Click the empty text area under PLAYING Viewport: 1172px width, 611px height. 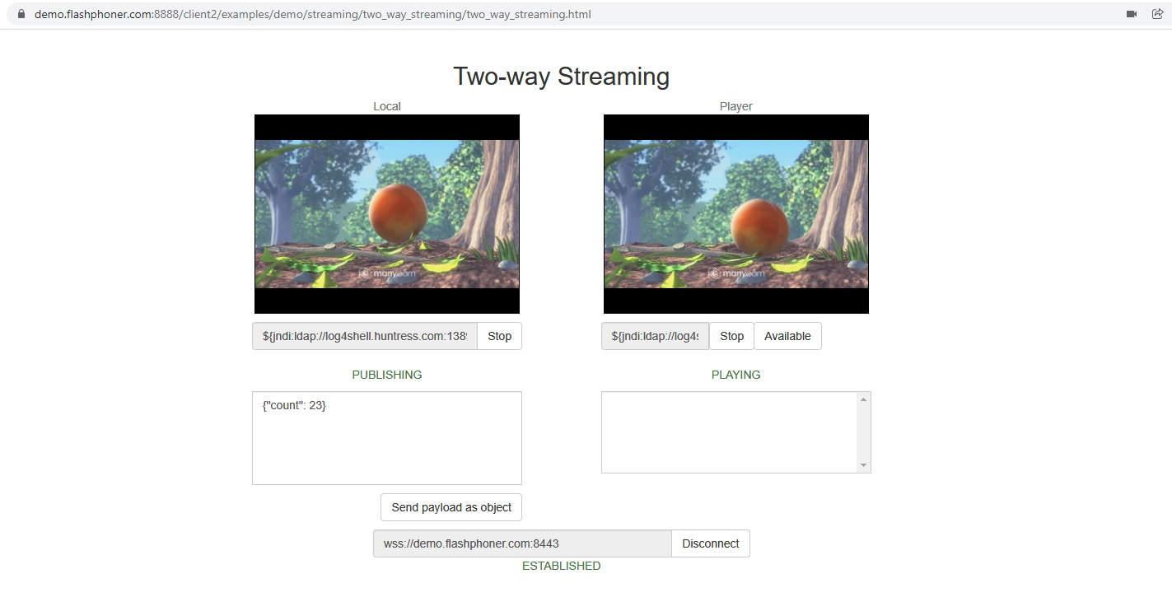point(729,432)
